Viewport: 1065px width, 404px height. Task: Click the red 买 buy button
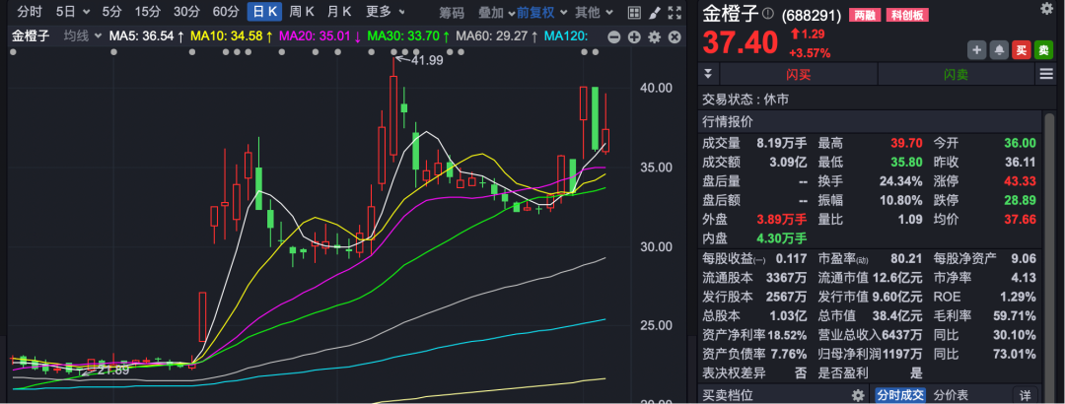(1022, 49)
